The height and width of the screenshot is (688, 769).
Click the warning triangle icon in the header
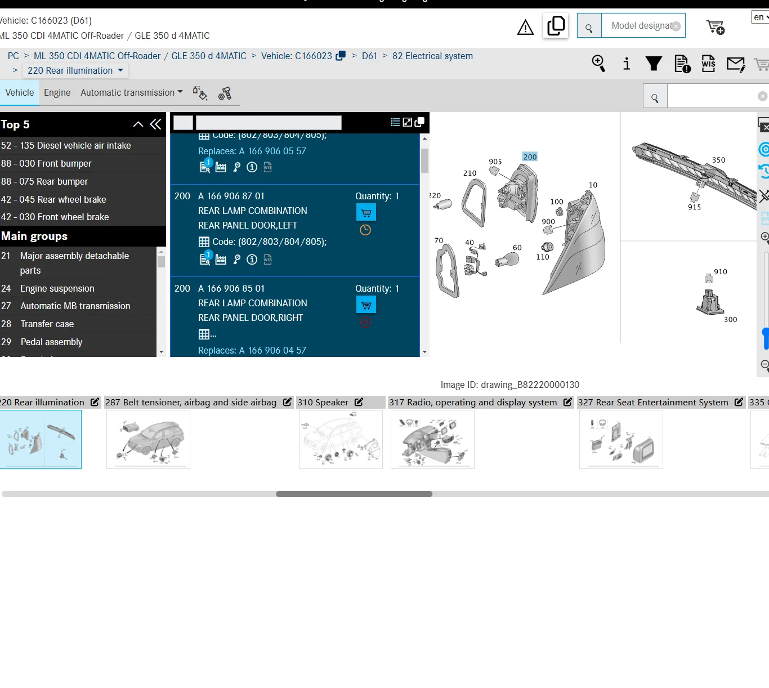pyautogui.click(x=525, y=27)
